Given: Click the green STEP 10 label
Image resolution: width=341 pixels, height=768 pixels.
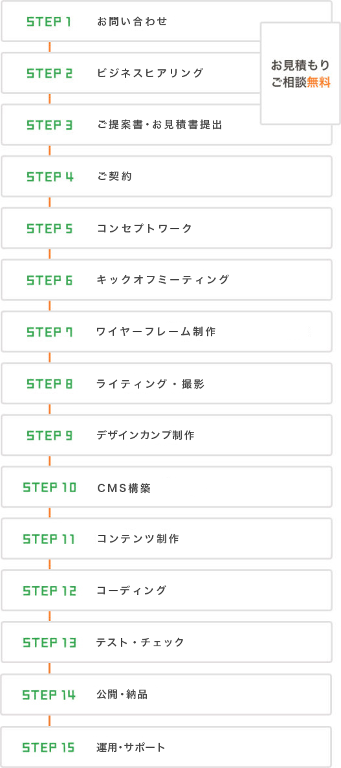Looking at the screenshot, I should pos(49,488).
